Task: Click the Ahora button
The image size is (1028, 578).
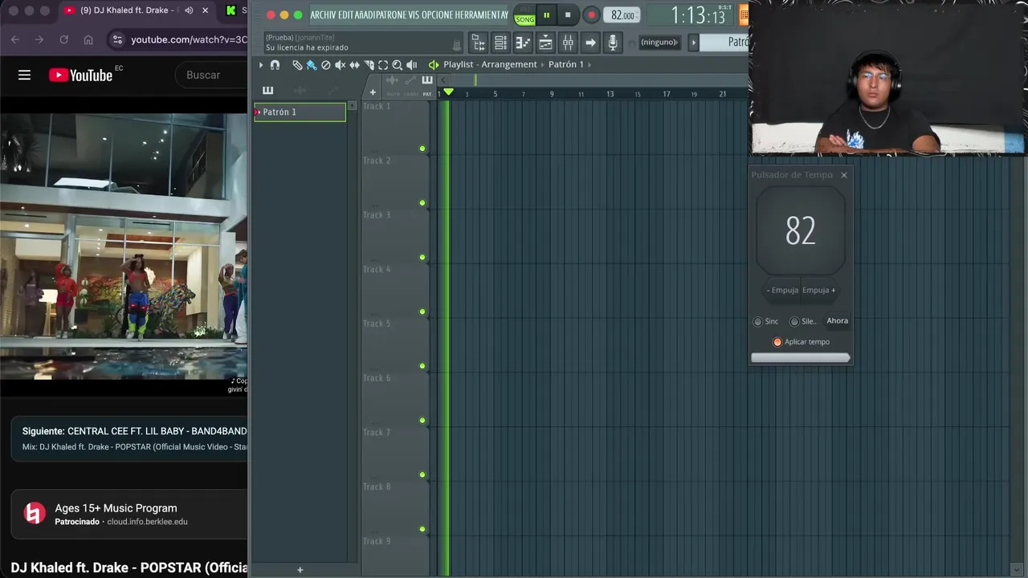Action: [838, 321]
